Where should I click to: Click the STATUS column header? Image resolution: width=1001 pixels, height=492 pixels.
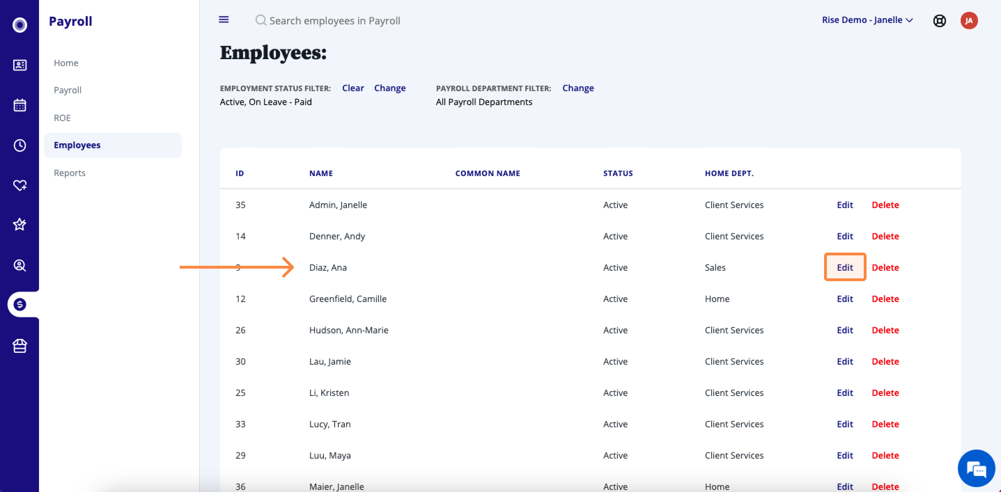pyautogui.click(x=618, y=173)
